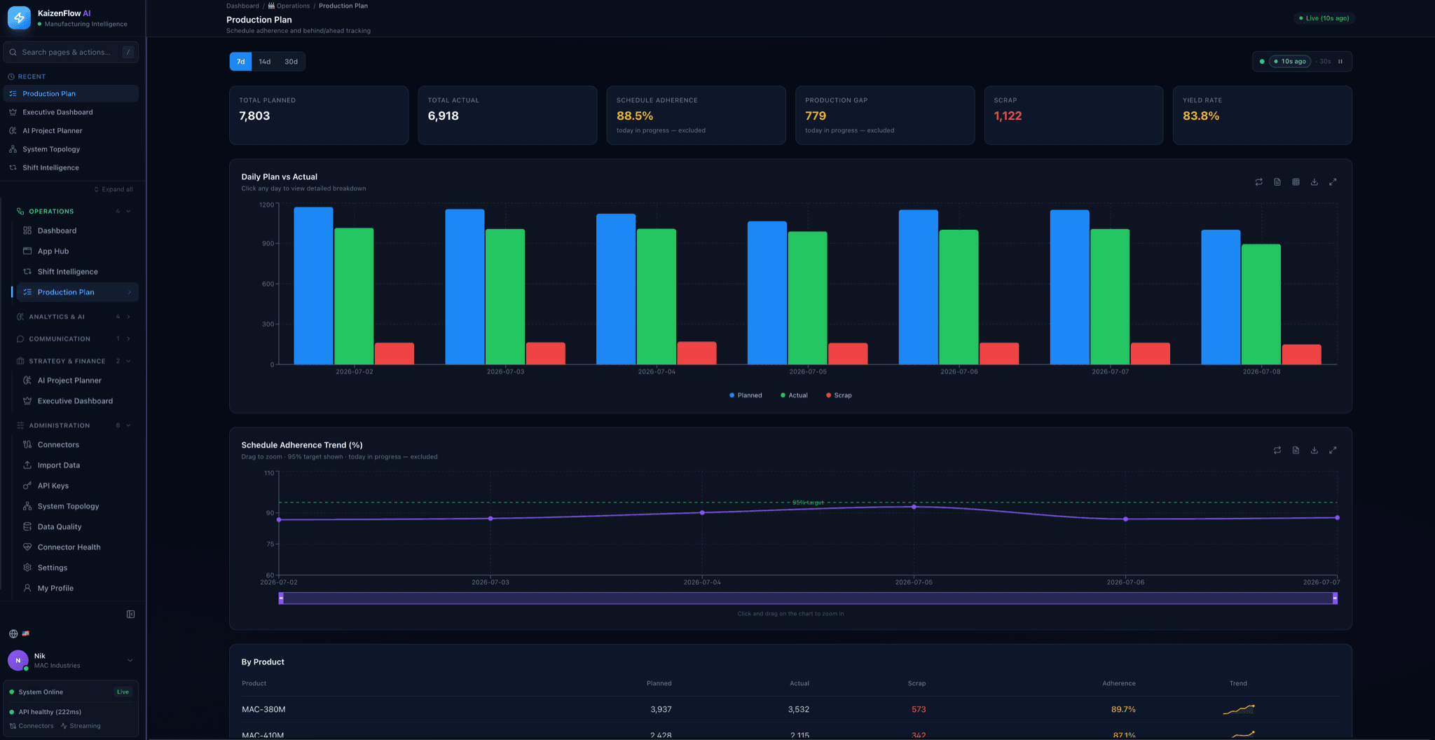Click Streaming status indicator
This screenshot has width=1435, height=740.
click(x=81, y=726)
